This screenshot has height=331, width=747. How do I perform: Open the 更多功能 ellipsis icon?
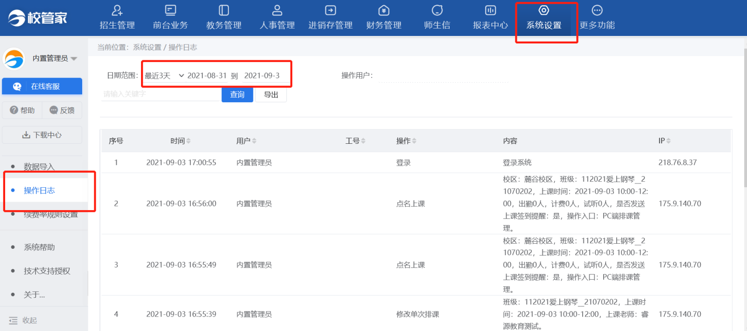pyautogui.click(x=597, y=10)
